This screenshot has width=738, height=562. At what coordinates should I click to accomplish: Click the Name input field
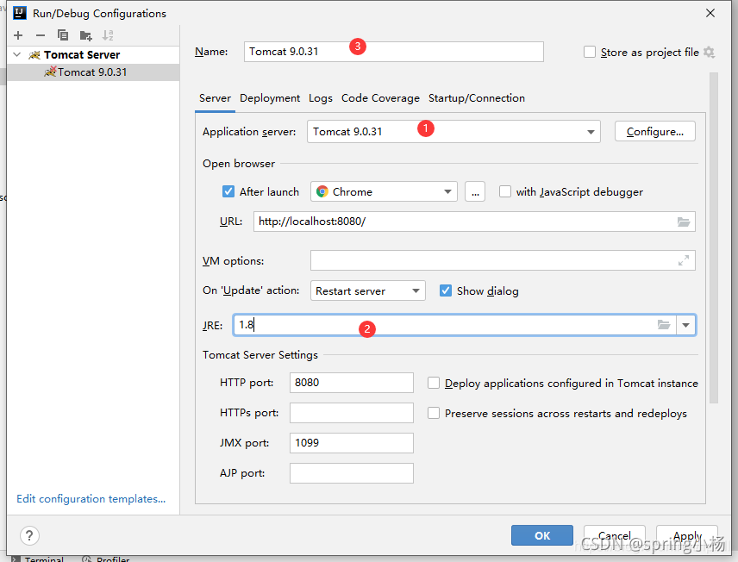pyautogui.click(x=393, y=52)
